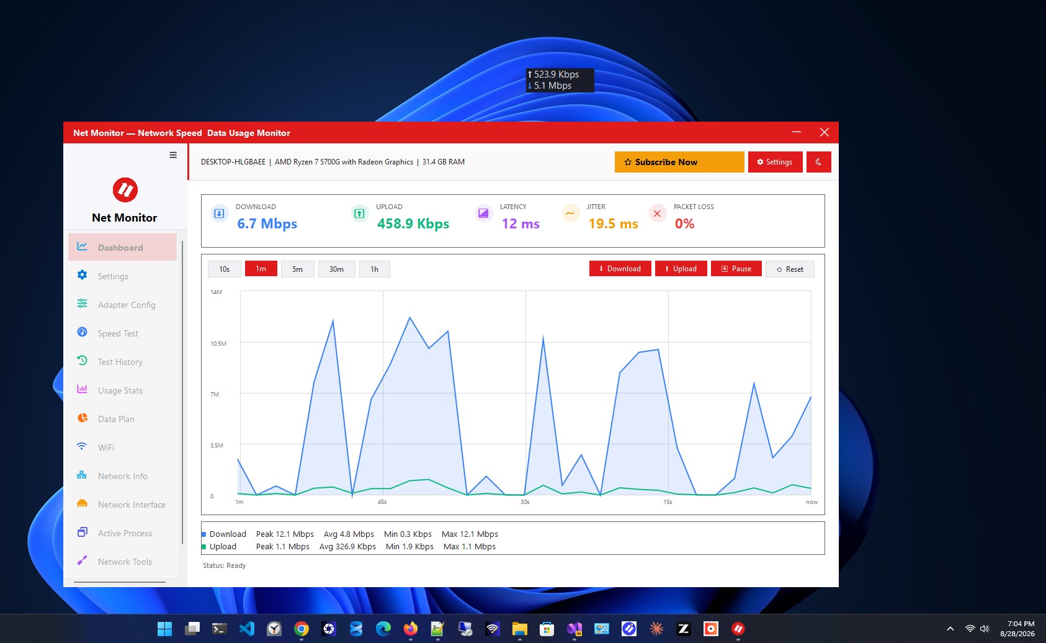Reset the chart data

(790, 269)
